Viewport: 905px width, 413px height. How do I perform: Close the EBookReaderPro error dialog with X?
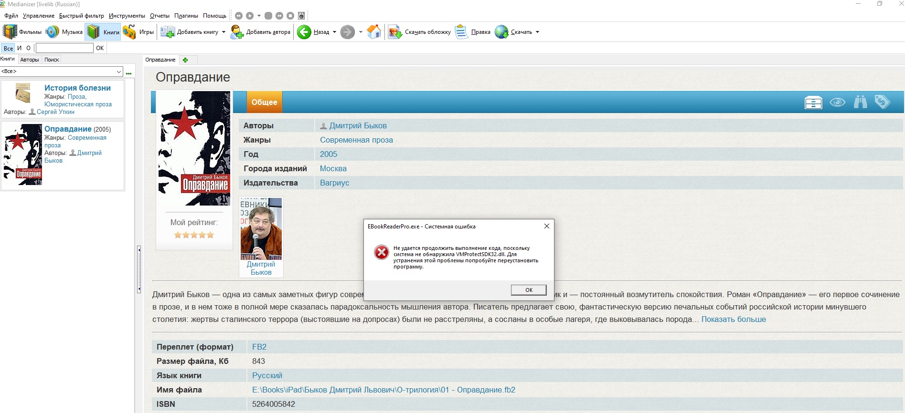[x=547, y=226]
